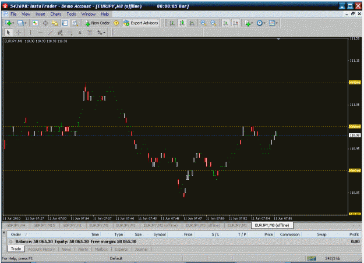The height and width of the screenshot is (263, 364).
Task: Select the Cursor arrow tool
Action: click(8, 33)
